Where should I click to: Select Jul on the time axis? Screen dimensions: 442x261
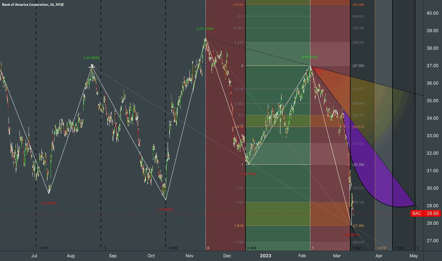click(34, 256)
